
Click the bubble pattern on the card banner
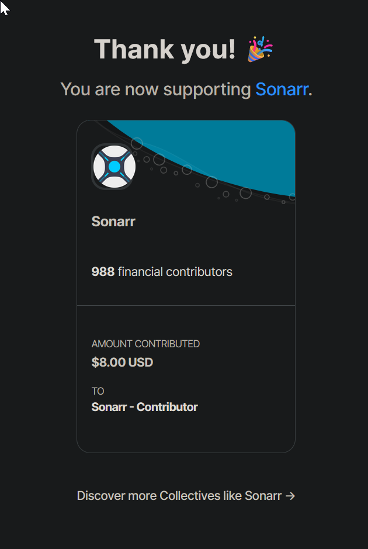(x=211, y=182)
